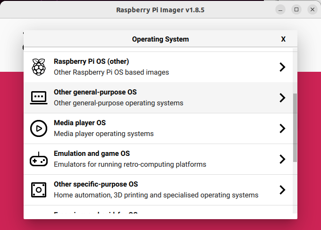Image resolution: width=321 pixels, height=230 pixels.
Task: Close the Operating System dialog with X
Action: 283,39
